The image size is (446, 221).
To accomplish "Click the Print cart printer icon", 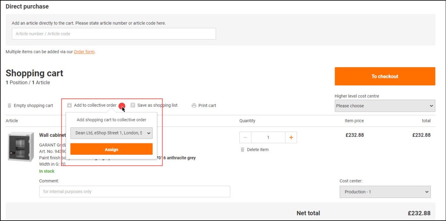I will pos(194,105).
